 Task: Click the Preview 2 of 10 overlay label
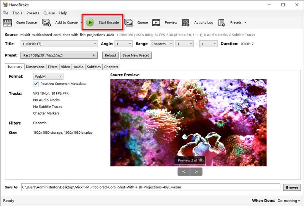tap(190, 161)
